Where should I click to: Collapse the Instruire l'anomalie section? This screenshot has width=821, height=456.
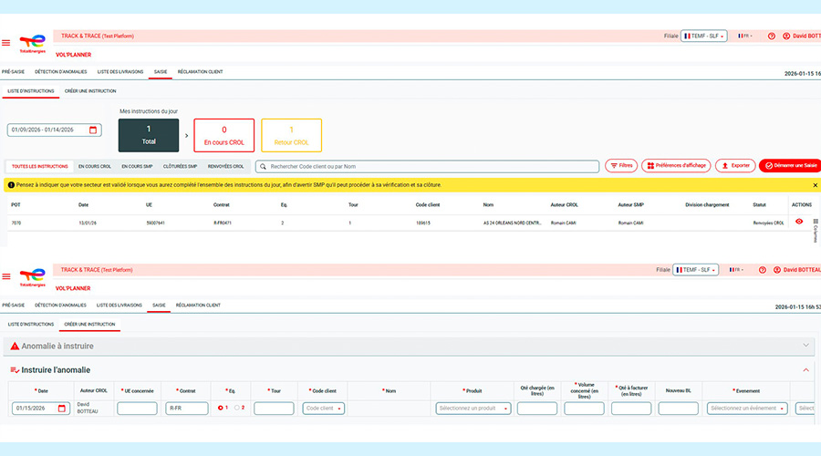pyautogui.click(x=805, y=369)
